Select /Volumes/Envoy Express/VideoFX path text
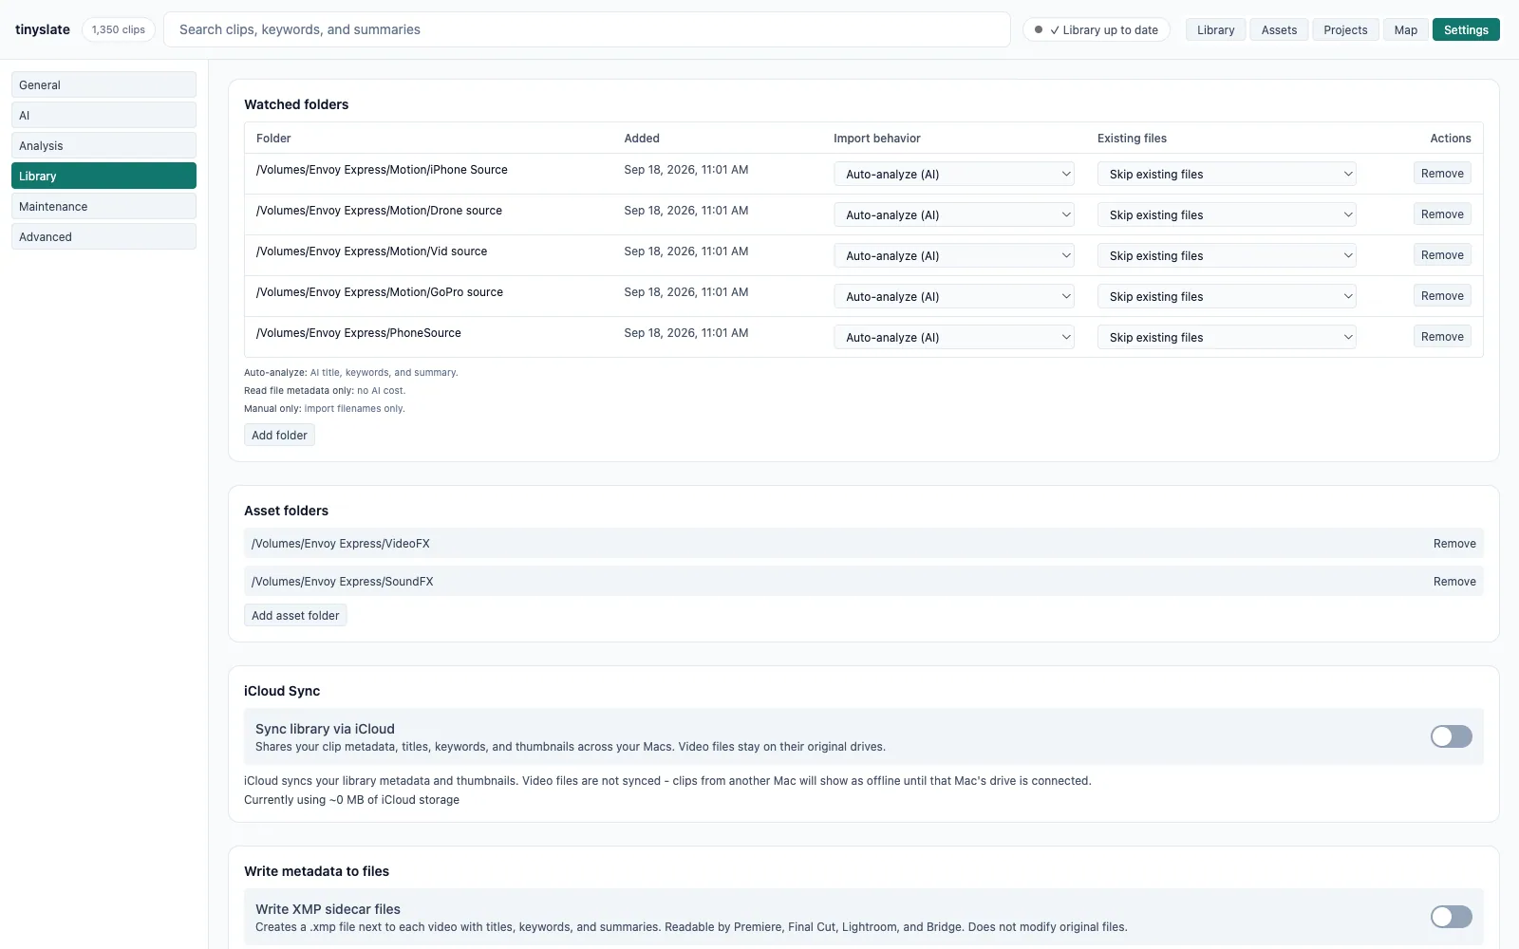1519x949 pixels. pos(341,544)
